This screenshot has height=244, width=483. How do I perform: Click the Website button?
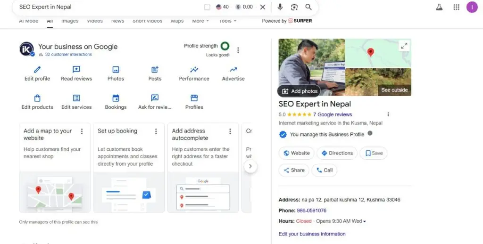(296, 153)
